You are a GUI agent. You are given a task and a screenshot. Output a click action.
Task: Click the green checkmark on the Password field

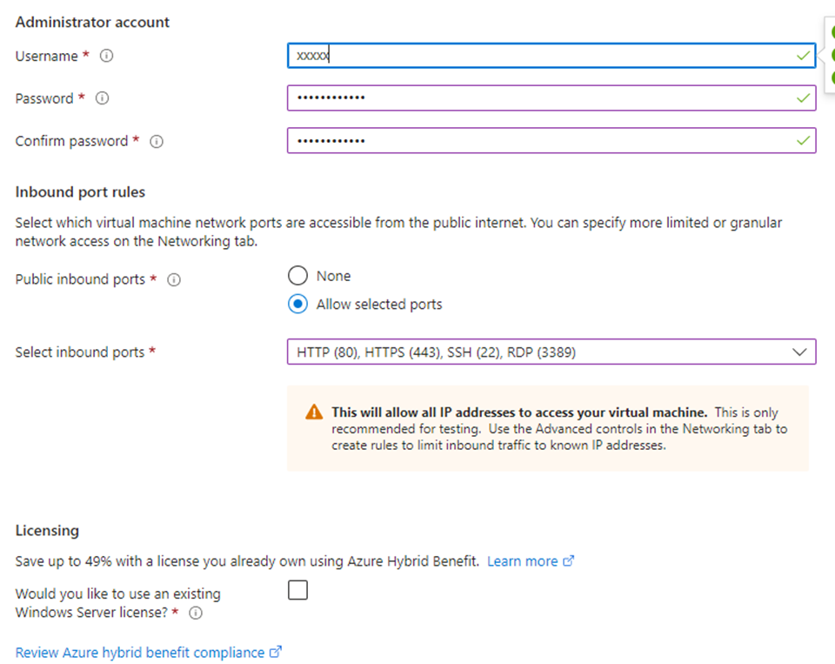(803, 97)
